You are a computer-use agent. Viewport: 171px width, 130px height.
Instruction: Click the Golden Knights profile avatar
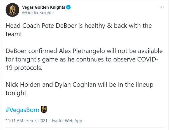point(12,10)
